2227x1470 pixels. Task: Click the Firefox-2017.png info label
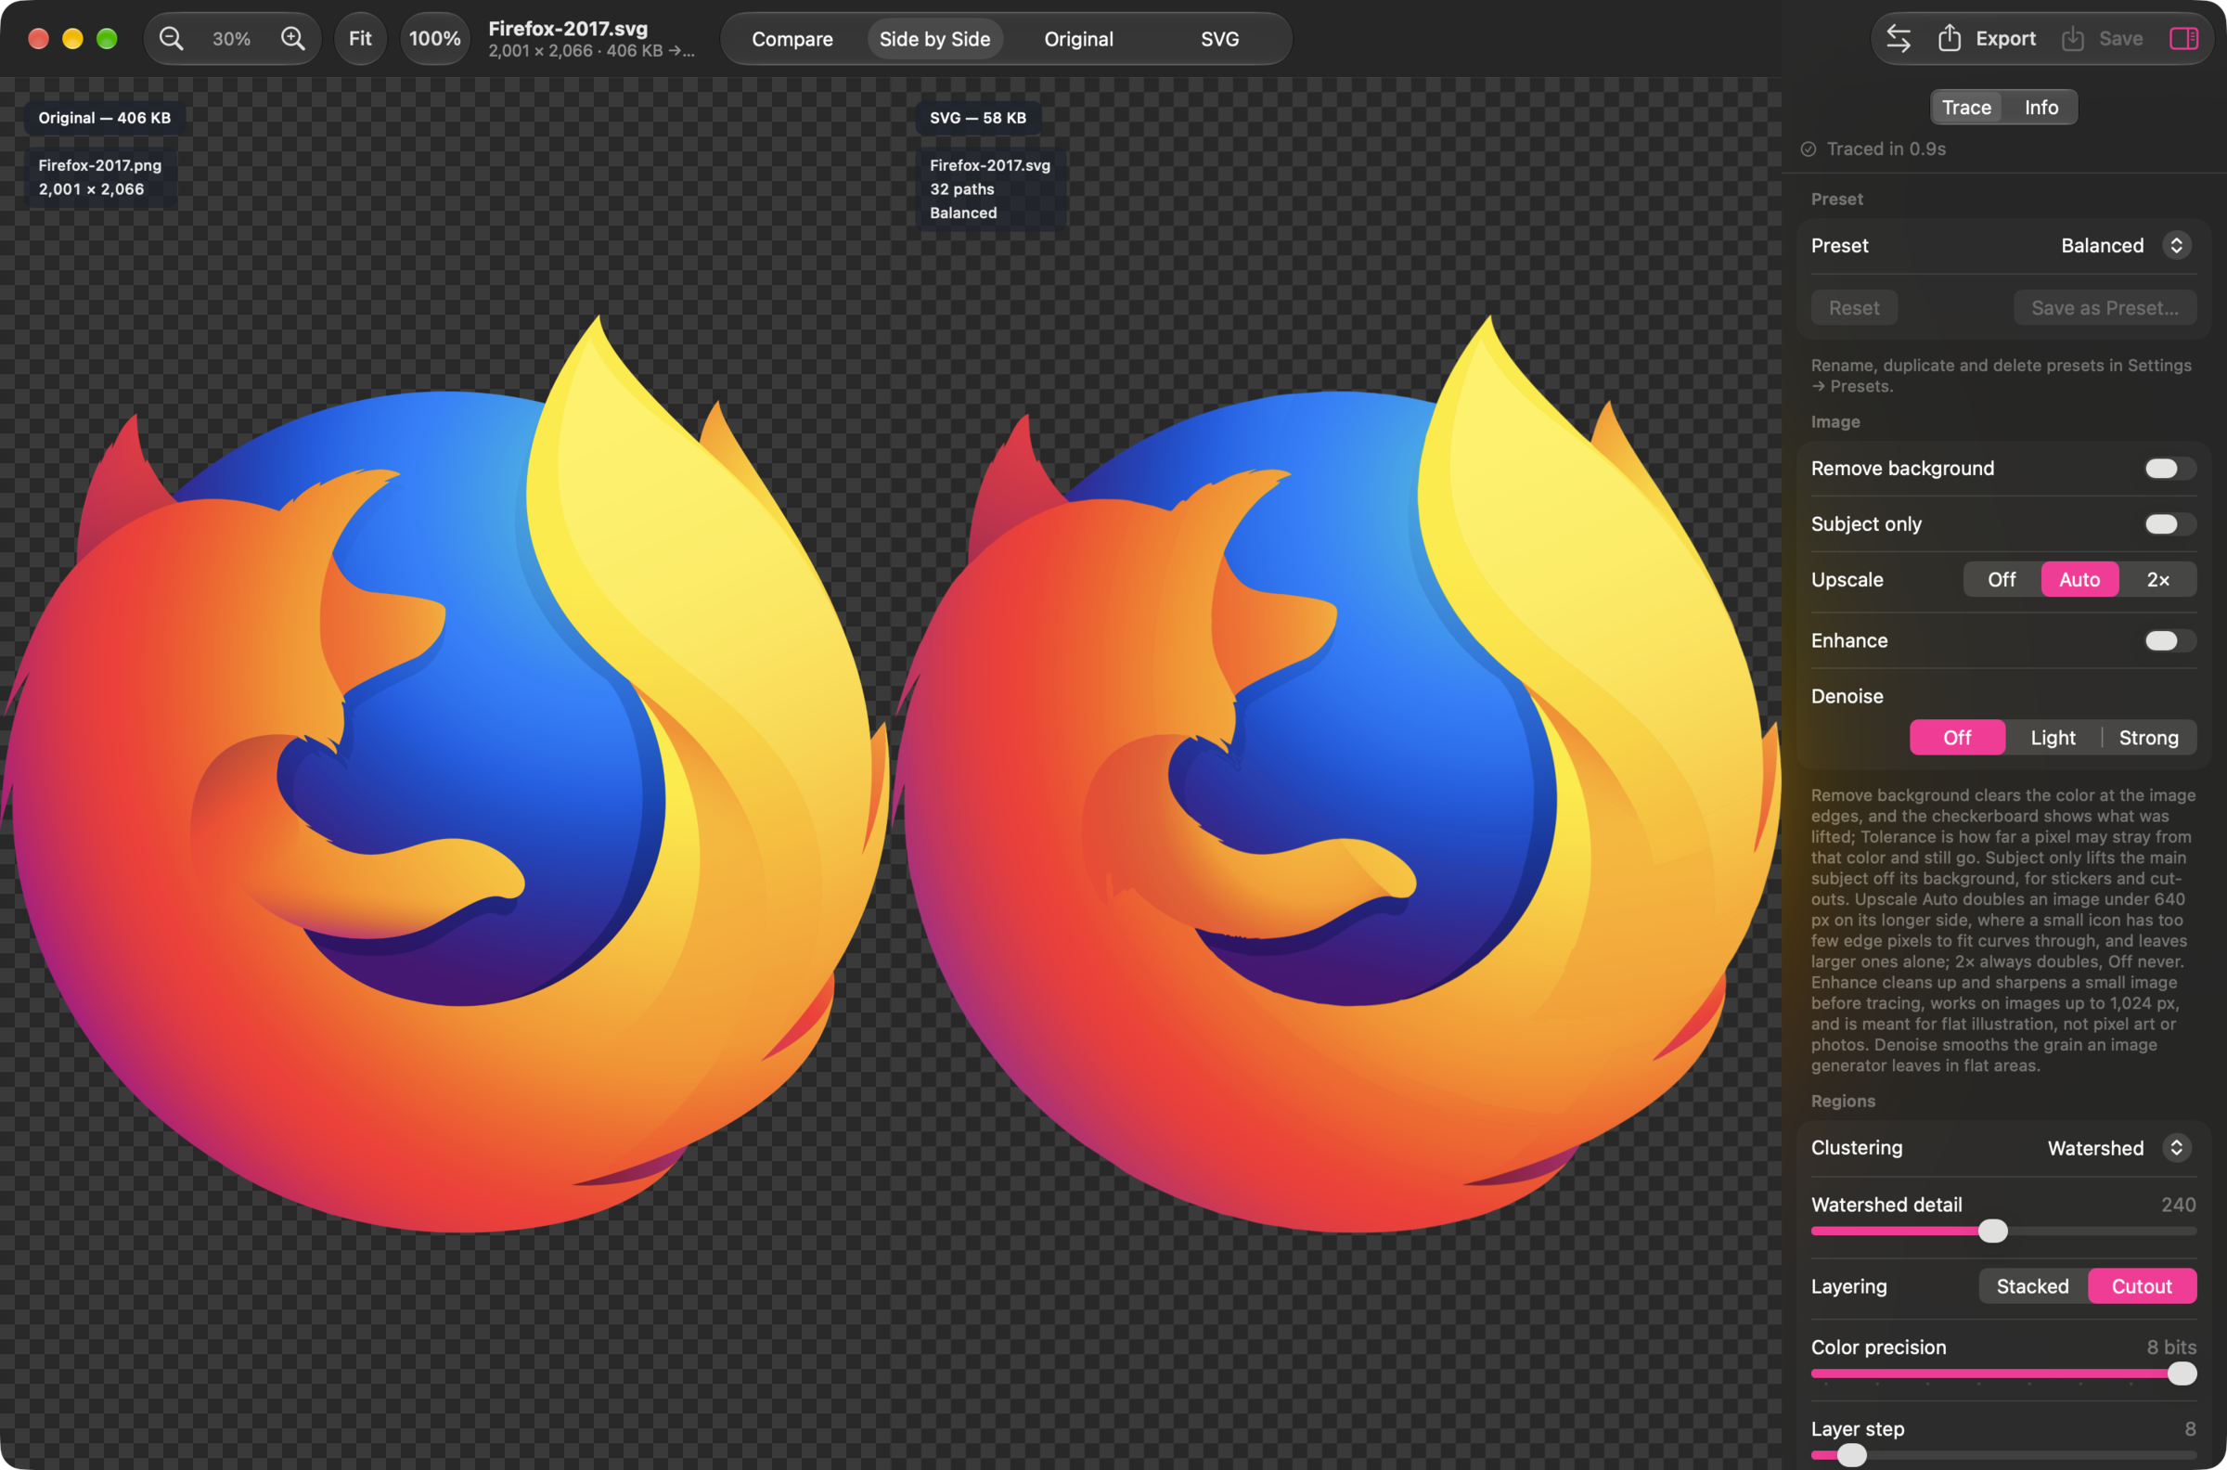pos(99,165)
